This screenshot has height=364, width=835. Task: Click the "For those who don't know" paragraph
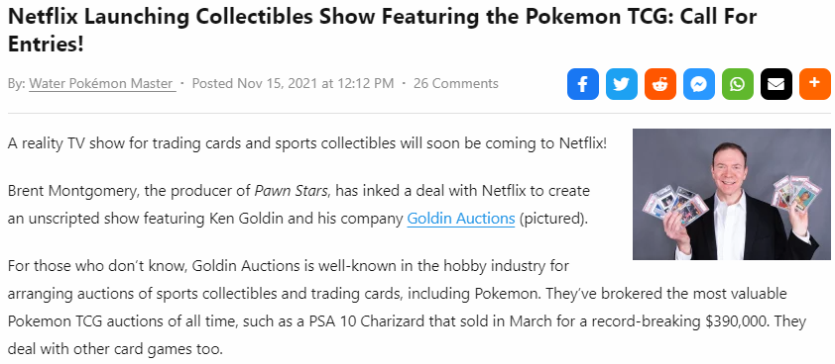(407, 308)
